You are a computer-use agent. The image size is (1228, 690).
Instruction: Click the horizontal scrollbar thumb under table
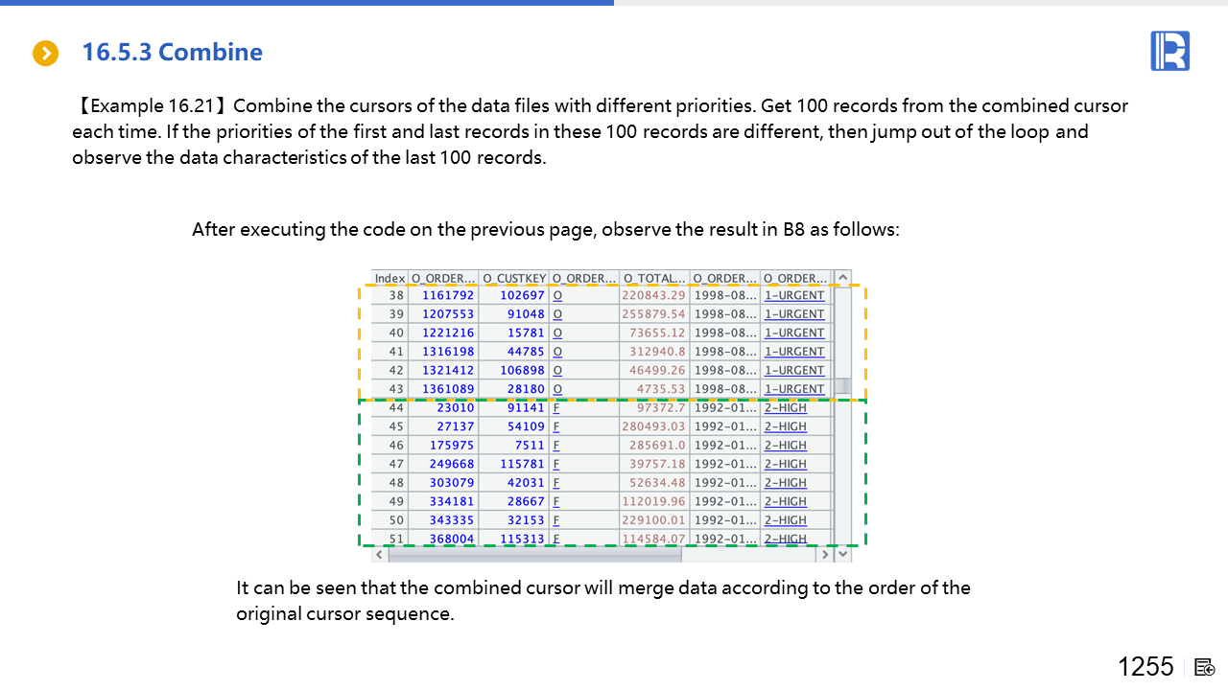(533, 555)
